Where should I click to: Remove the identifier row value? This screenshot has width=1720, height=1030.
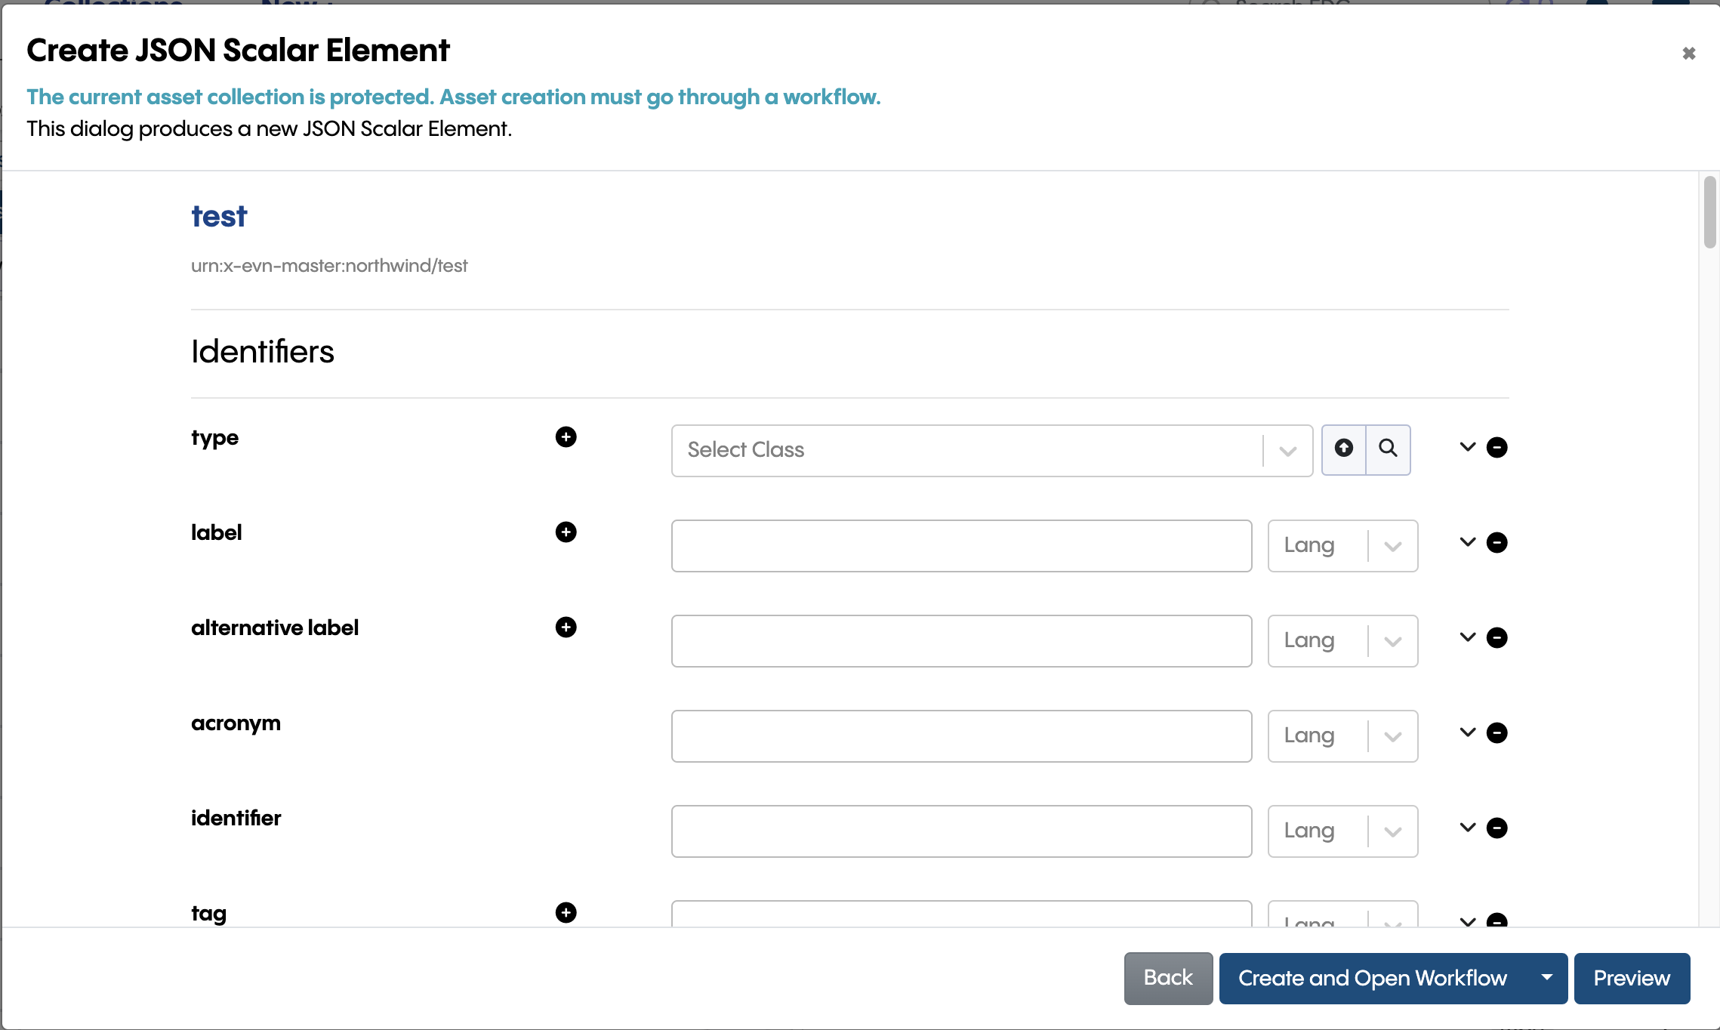pyautogui.click(x=1497, y=828)
